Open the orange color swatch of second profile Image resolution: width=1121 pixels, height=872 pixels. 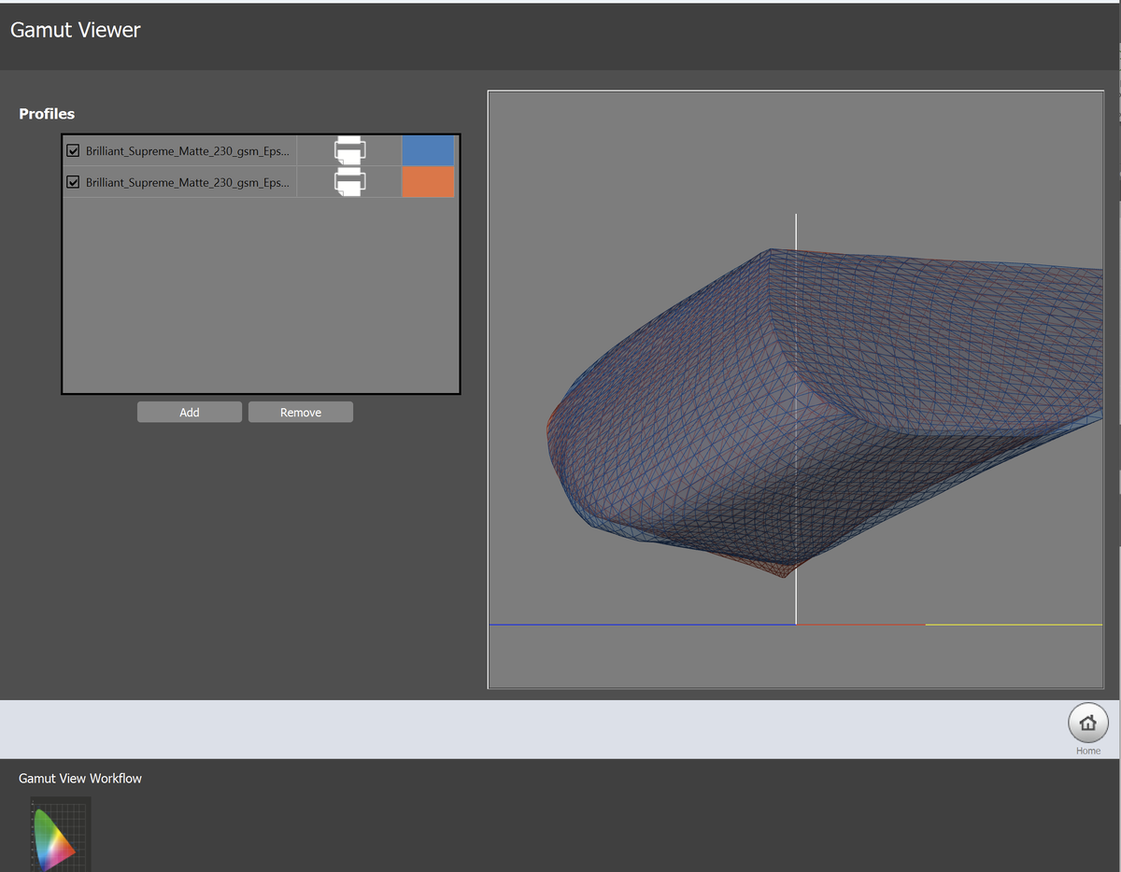pyautogui.click(x=427, y=182)
